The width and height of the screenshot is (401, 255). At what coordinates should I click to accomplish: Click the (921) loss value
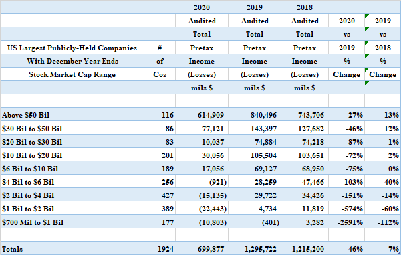218,182
